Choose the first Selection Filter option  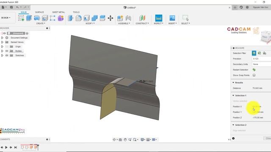254,53
